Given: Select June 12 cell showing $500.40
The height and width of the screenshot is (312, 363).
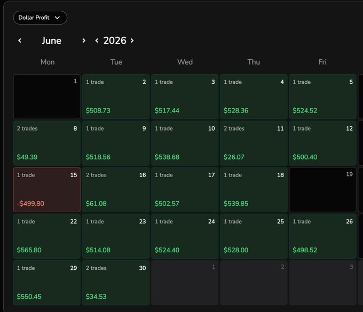Looking at the screenshot, I should point(323,143).
